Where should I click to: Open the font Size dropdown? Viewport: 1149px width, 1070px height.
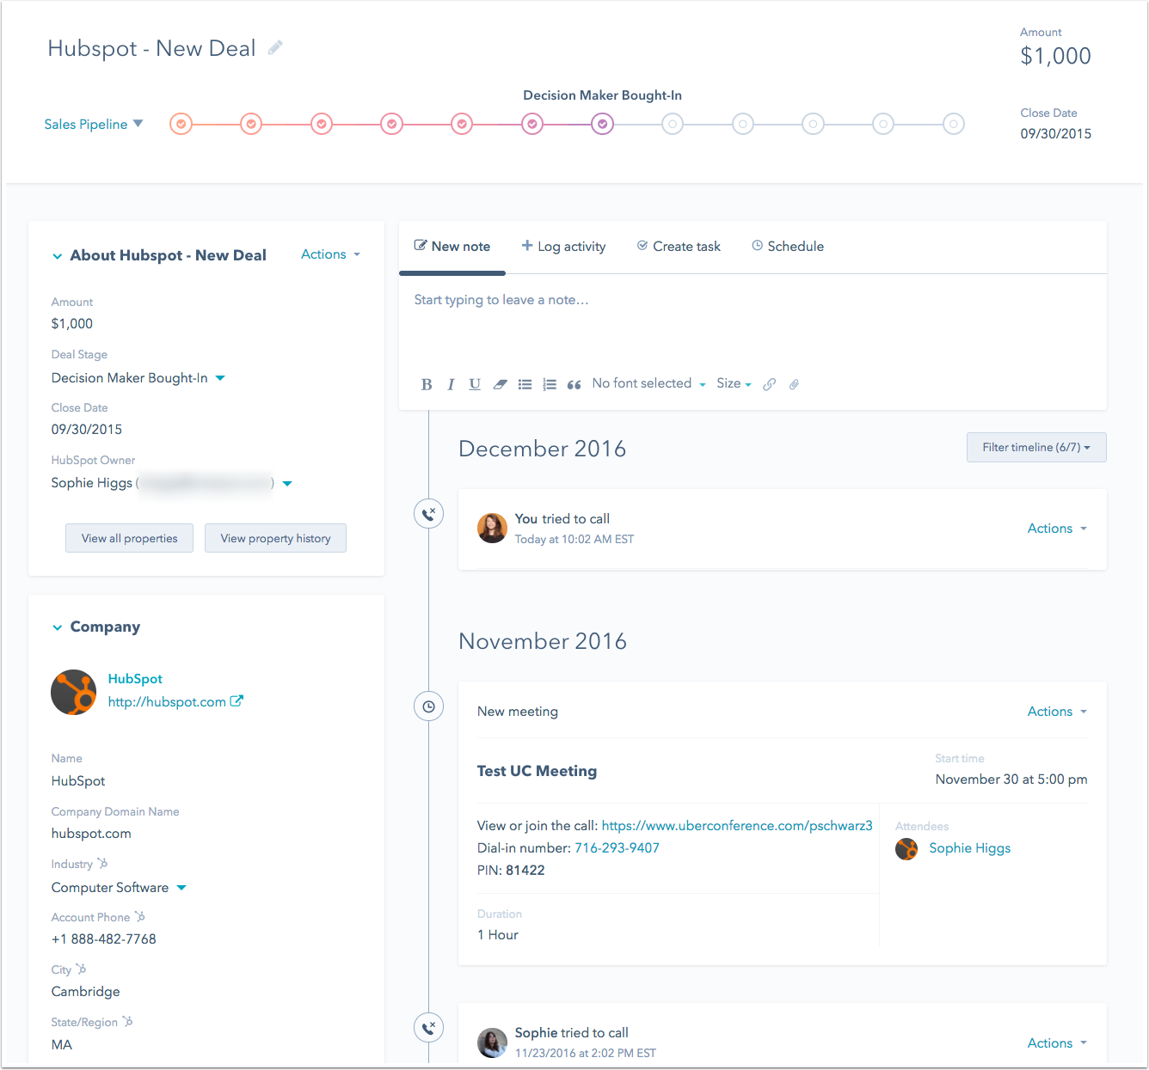click(734, 383)
